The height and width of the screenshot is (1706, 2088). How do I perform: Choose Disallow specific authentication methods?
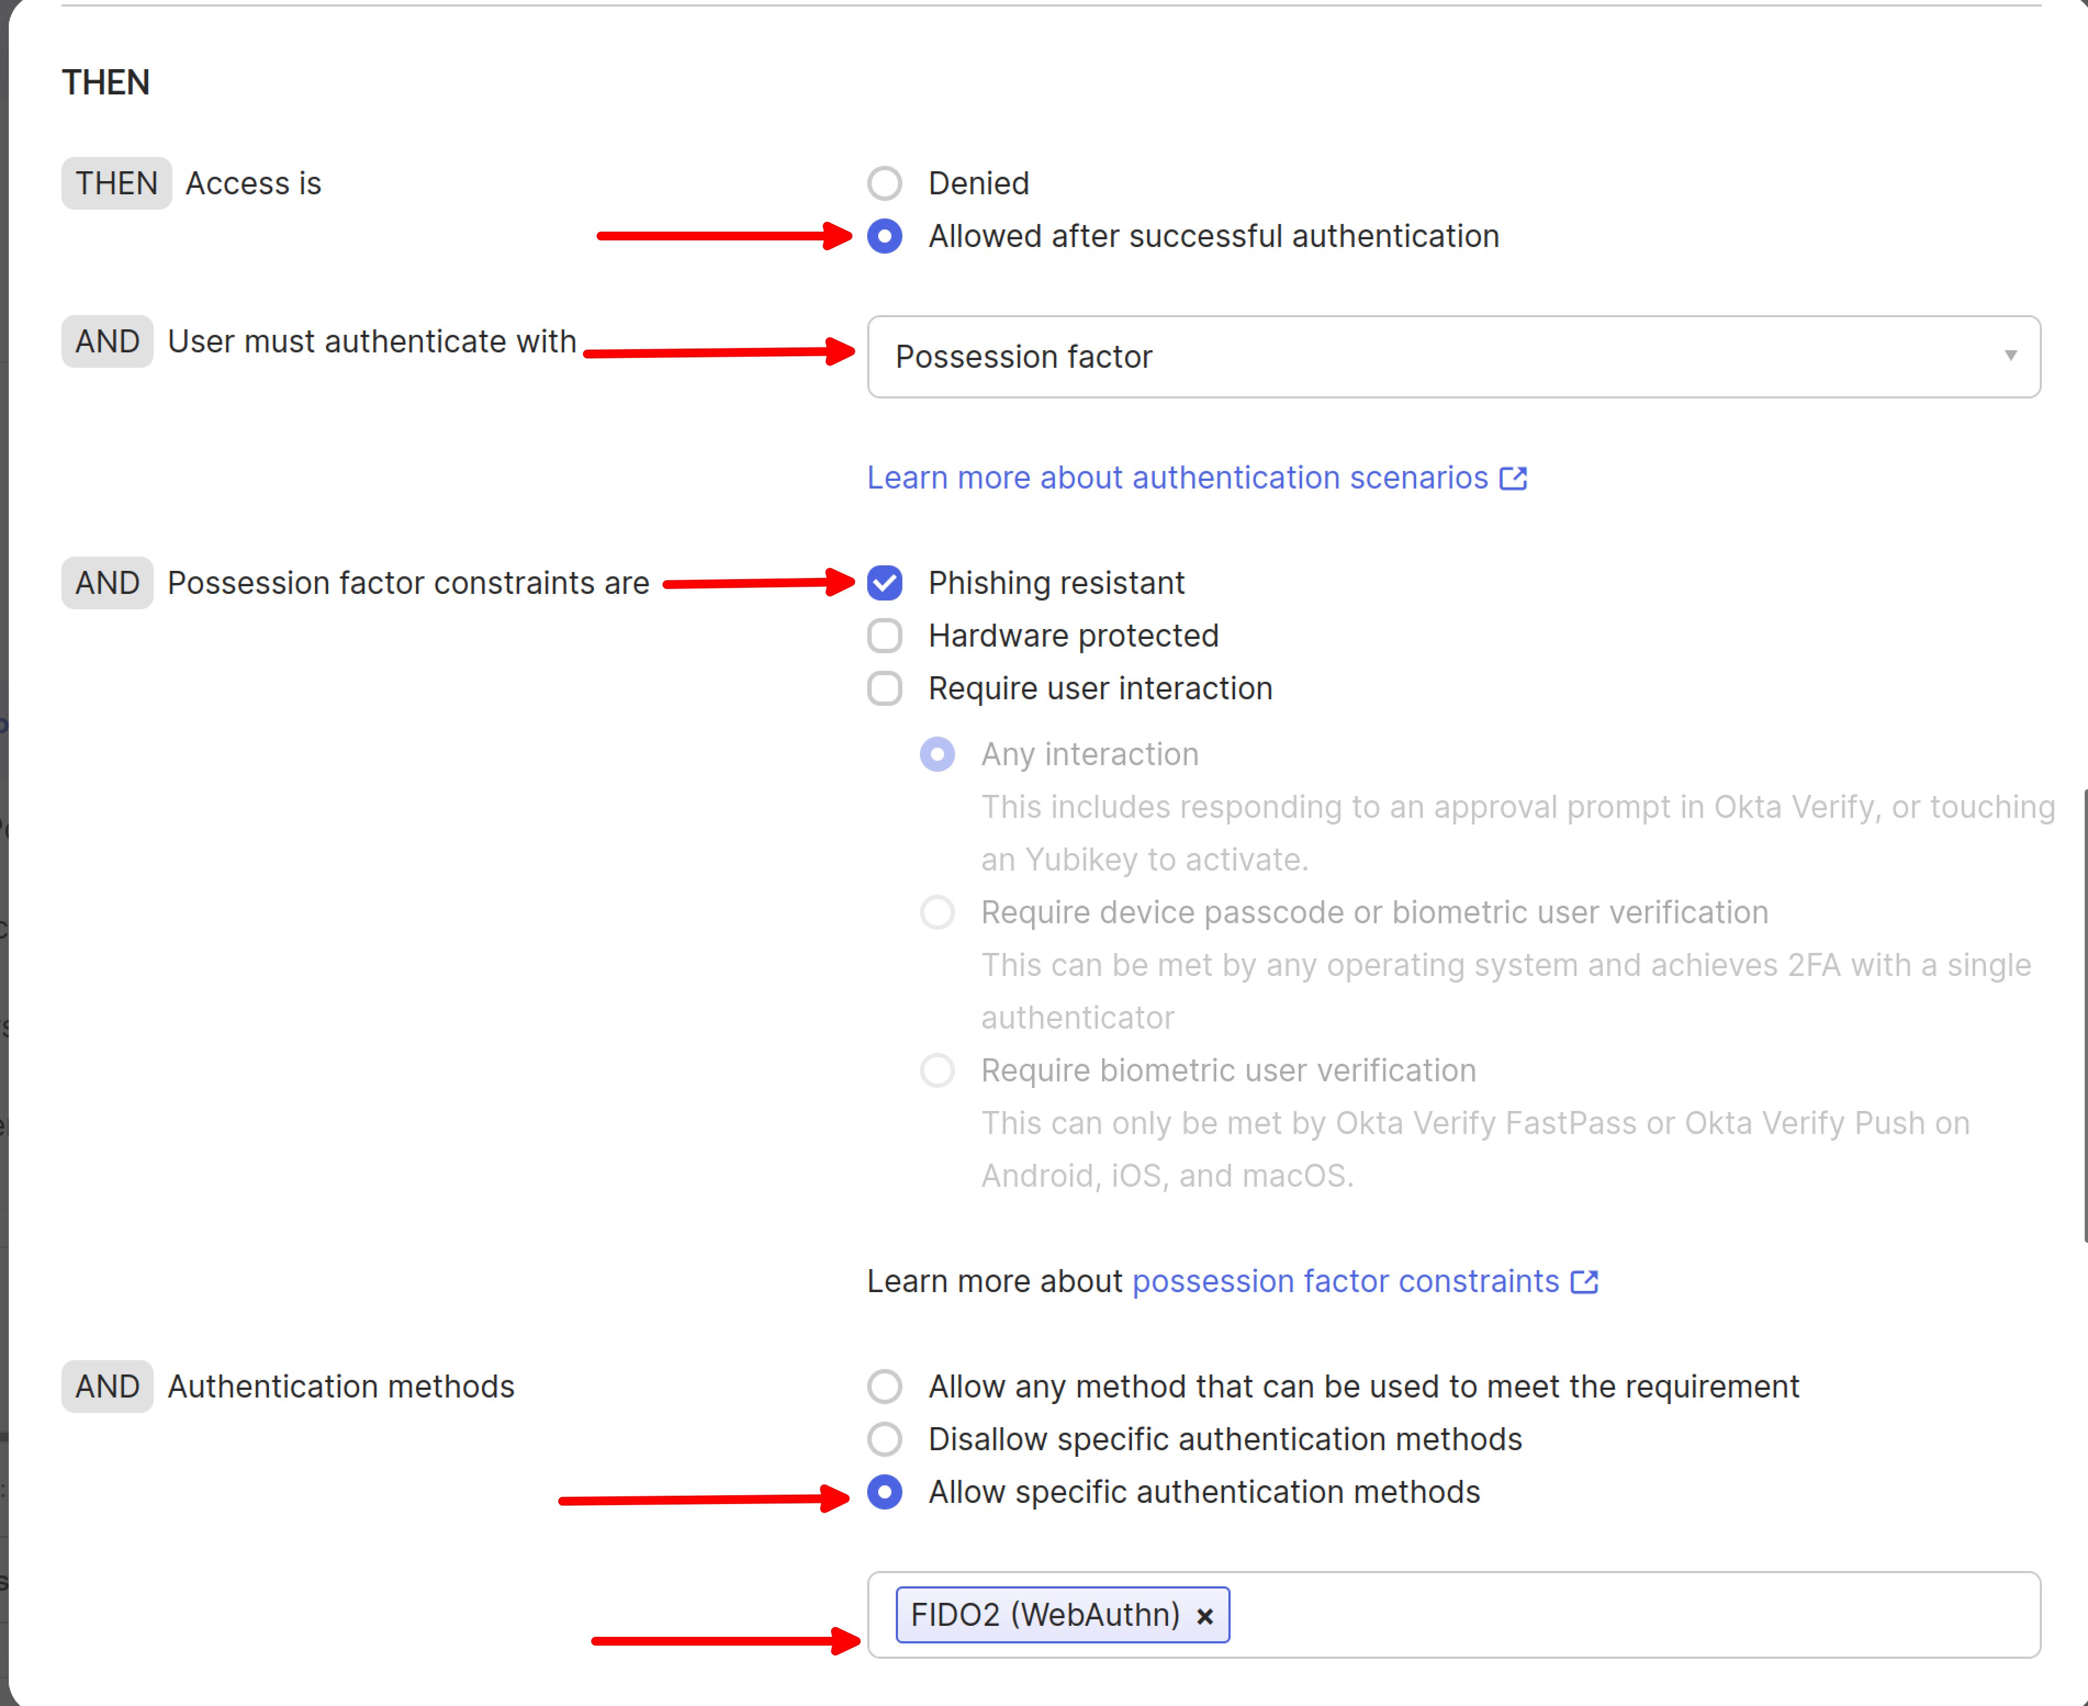884,1440
